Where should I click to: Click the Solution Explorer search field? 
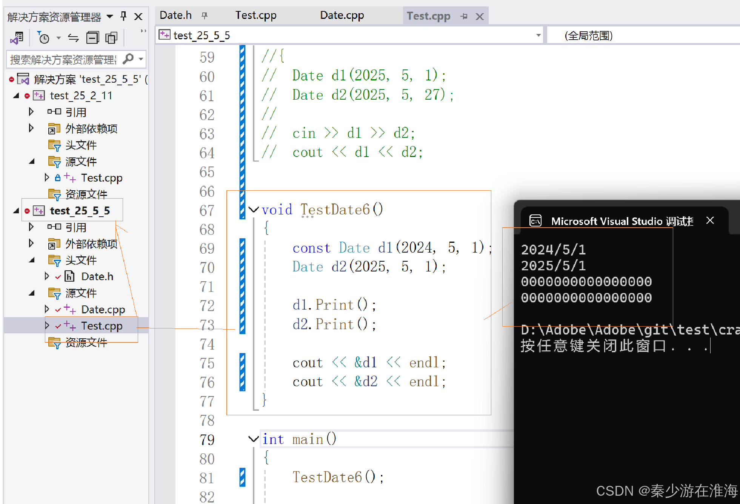[x=62, y=59]
